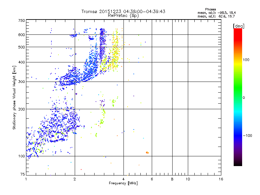
Task: Click the 'Phases' header at top right
Action: (x=210, y=9)
